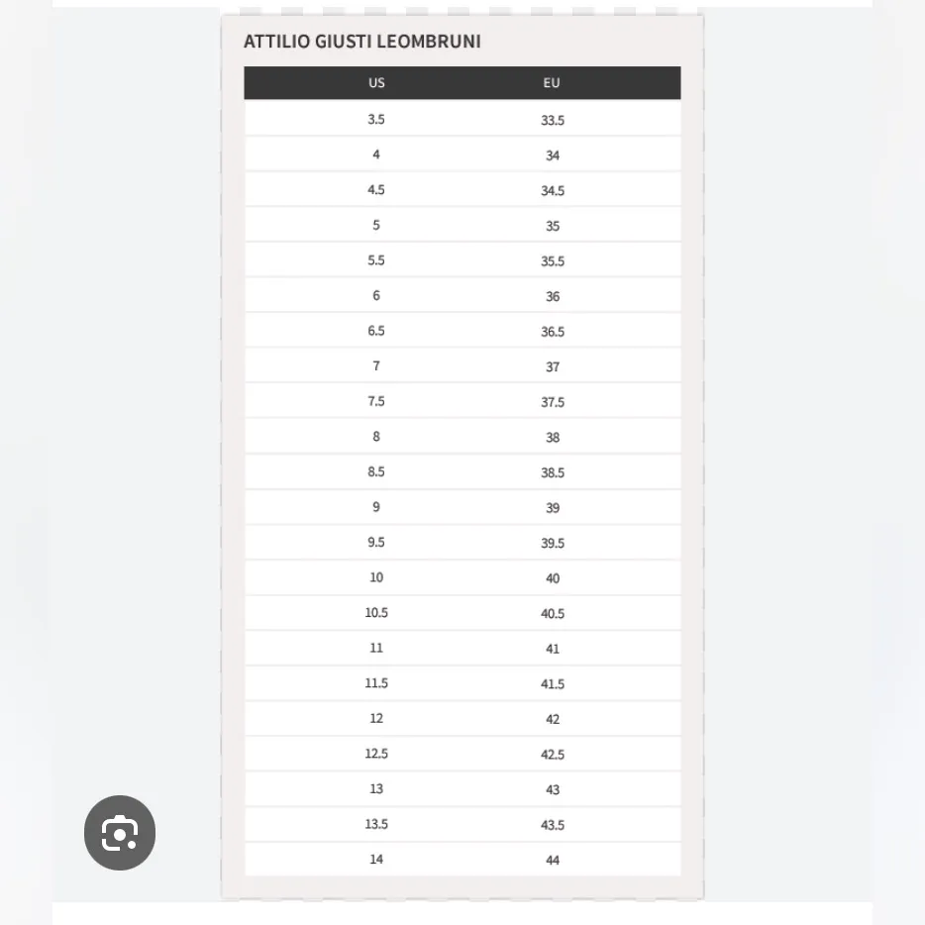Click the EU size 40 cell
This screenshot has height=925, width=925.
(553, 578)
